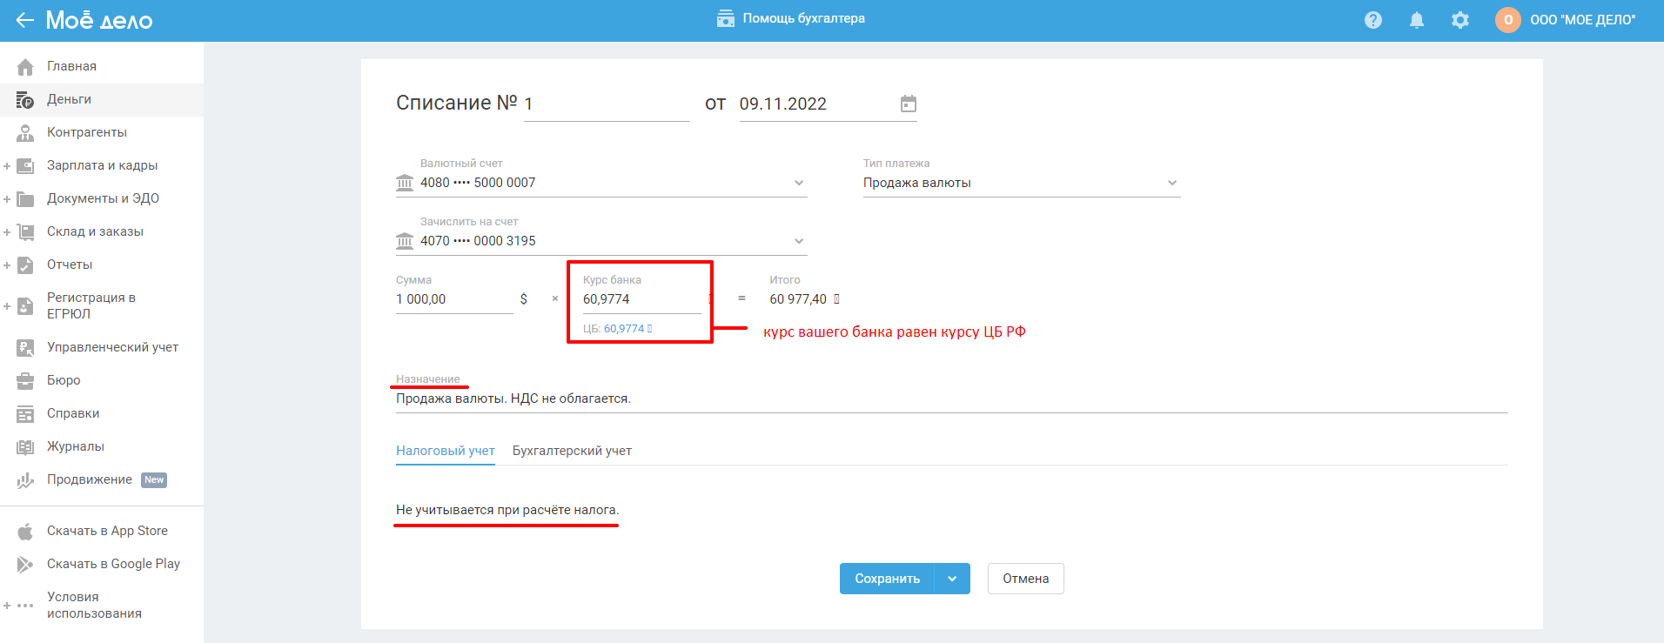Focus the Списание № number field

click(x=607, y=104)
